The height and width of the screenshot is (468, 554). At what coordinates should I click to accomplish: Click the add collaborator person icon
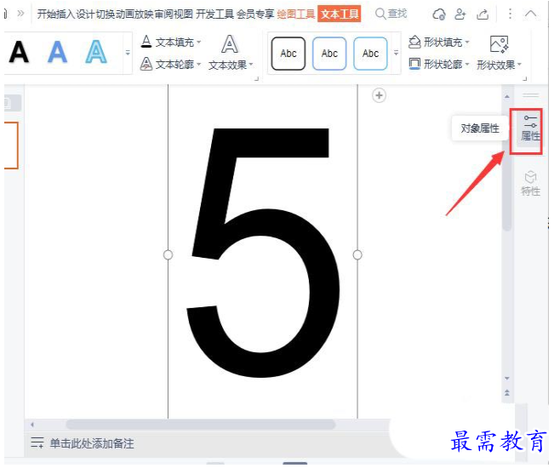[460, 14]
